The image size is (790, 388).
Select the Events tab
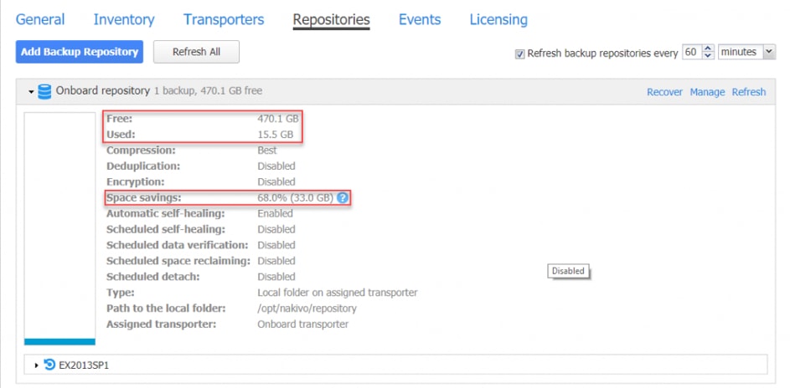point(420,19)
